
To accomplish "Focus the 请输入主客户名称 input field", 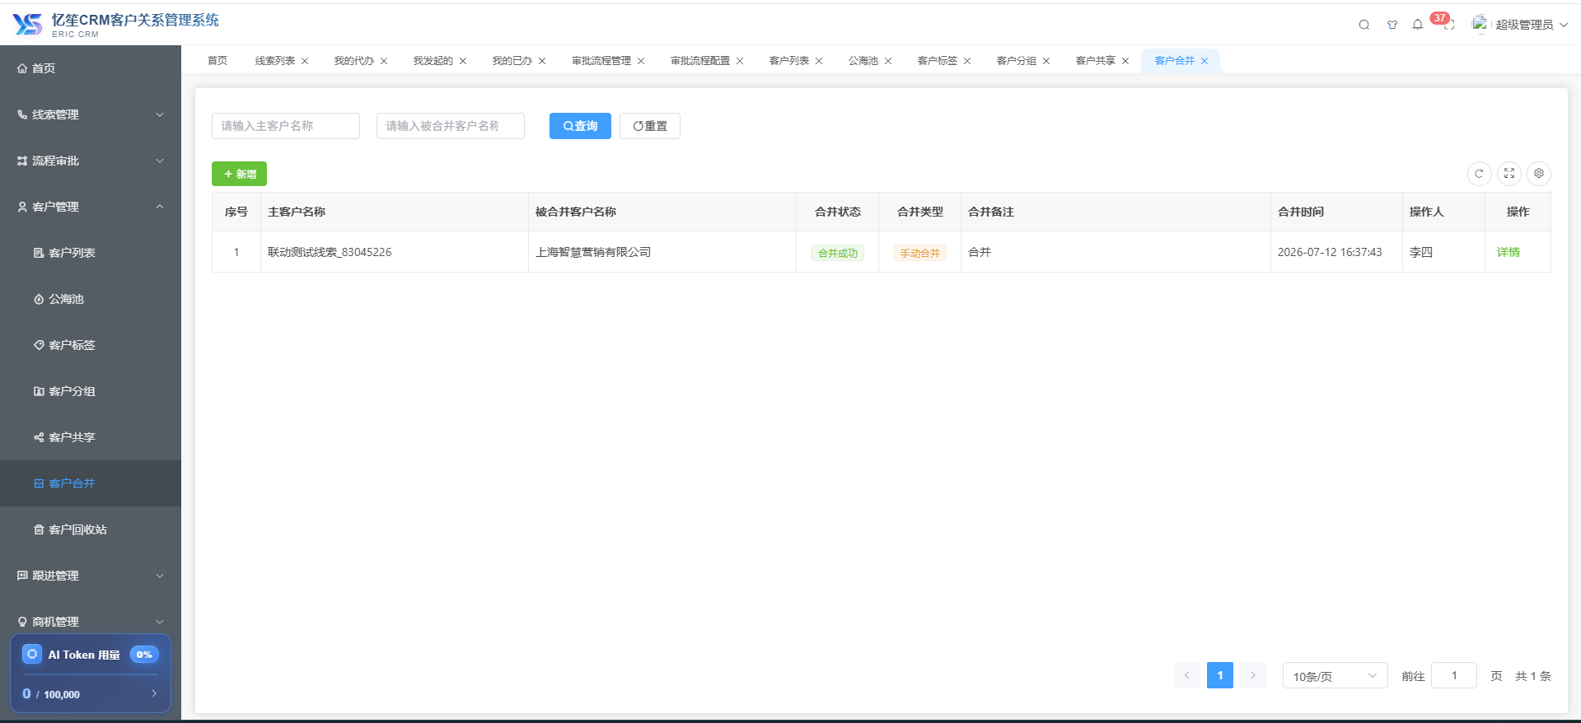I will click(286, 126).
